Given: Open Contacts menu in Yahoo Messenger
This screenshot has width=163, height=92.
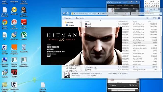Looking at the screenshot, I should pyautogui.click(x=119, y=6).
